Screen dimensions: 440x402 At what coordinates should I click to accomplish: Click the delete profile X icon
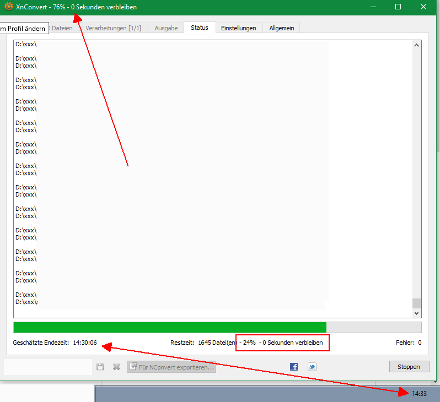116,367
